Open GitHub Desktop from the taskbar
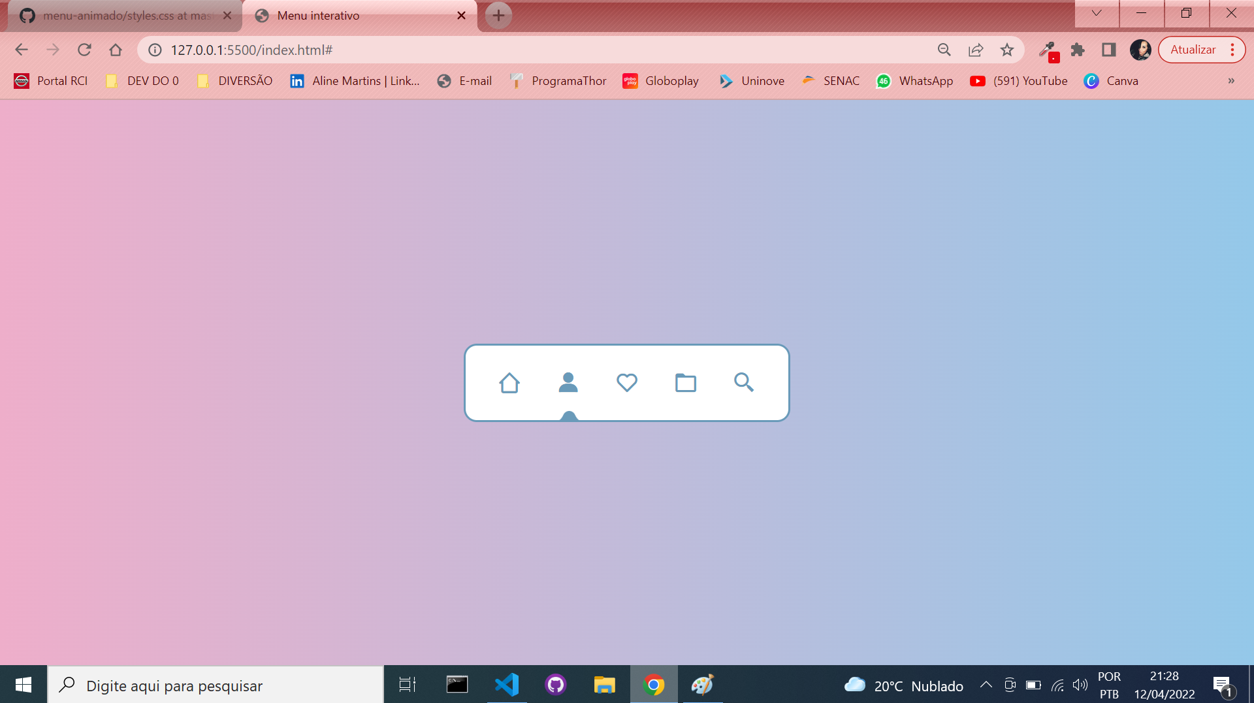 pyautogui.click(x=556, y=684)
